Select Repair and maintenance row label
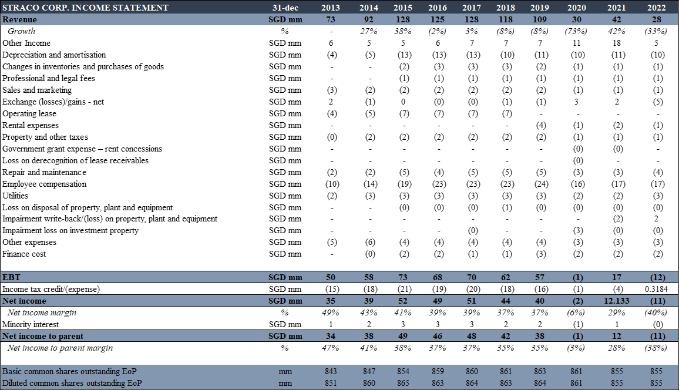The height and width of the screenshot is (390, 679). (44, 172)
